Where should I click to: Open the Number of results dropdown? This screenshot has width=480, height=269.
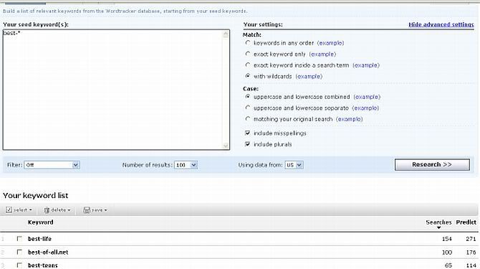(186, 165)
